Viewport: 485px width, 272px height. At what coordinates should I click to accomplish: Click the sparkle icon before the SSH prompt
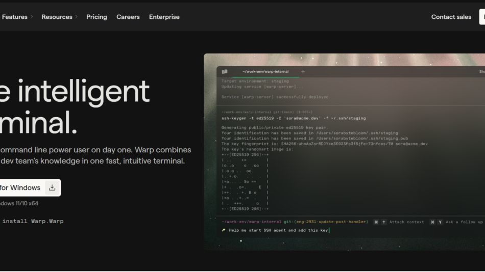point(224,230)
